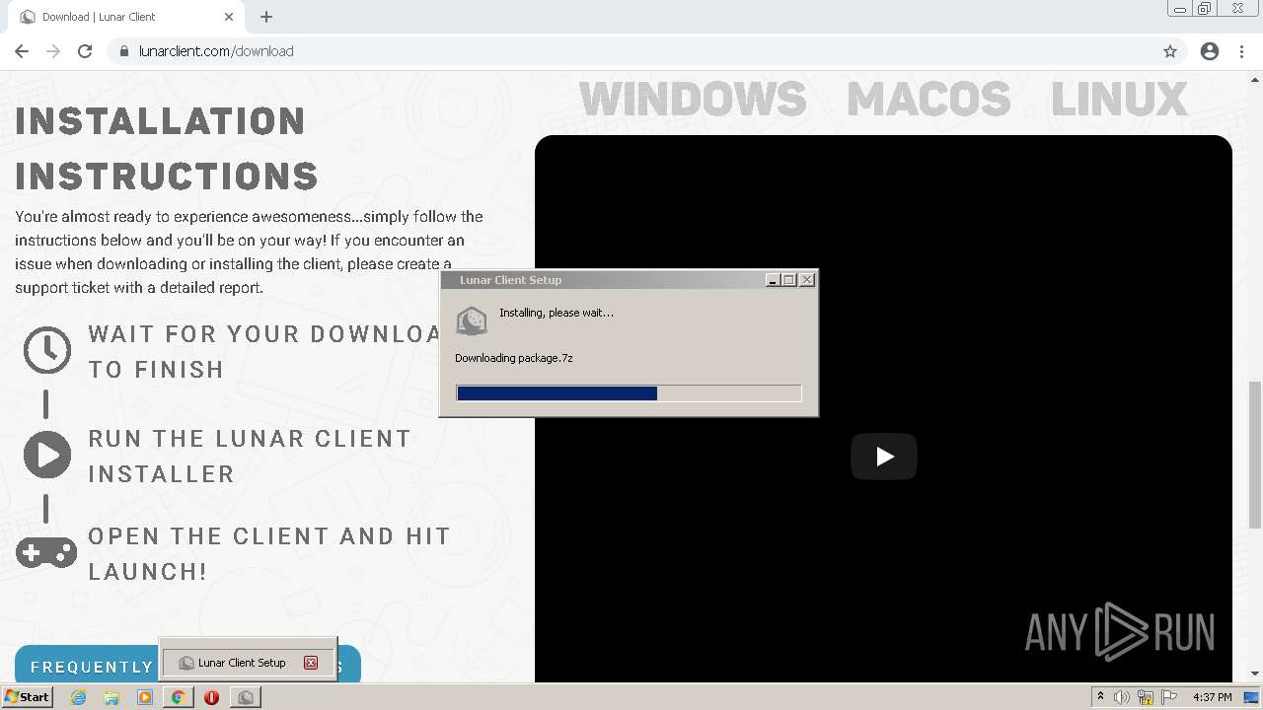Minimize the Lunar Client Setup dialog
Screen dimensions: 1263x710
(773, 280)
